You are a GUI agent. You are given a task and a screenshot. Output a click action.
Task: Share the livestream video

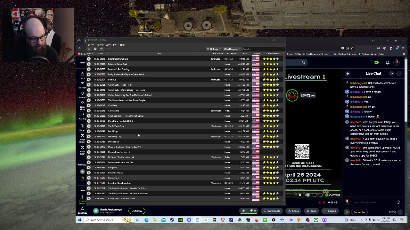click(x=293, y=211)
